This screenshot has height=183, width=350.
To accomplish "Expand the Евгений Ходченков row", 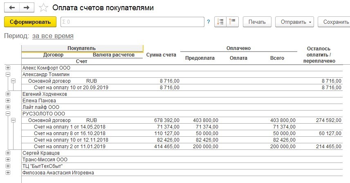I will (8, 94).
